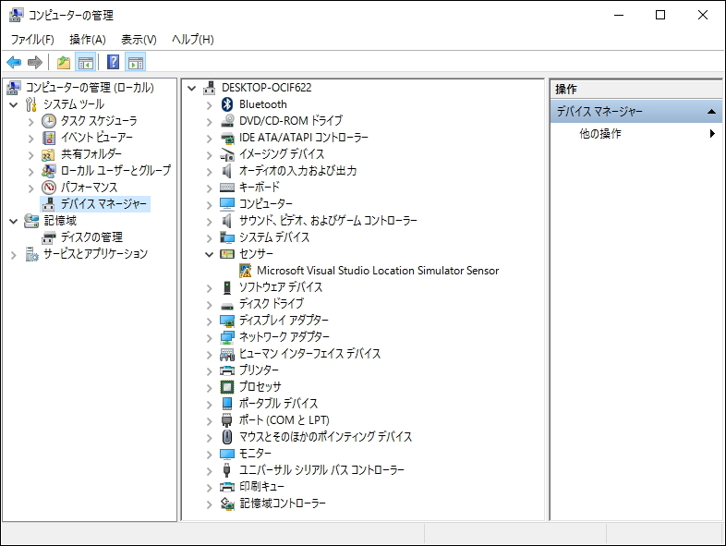
Task: Click the 記憶域コントローラー icon
Action: [x=227, y=504]
